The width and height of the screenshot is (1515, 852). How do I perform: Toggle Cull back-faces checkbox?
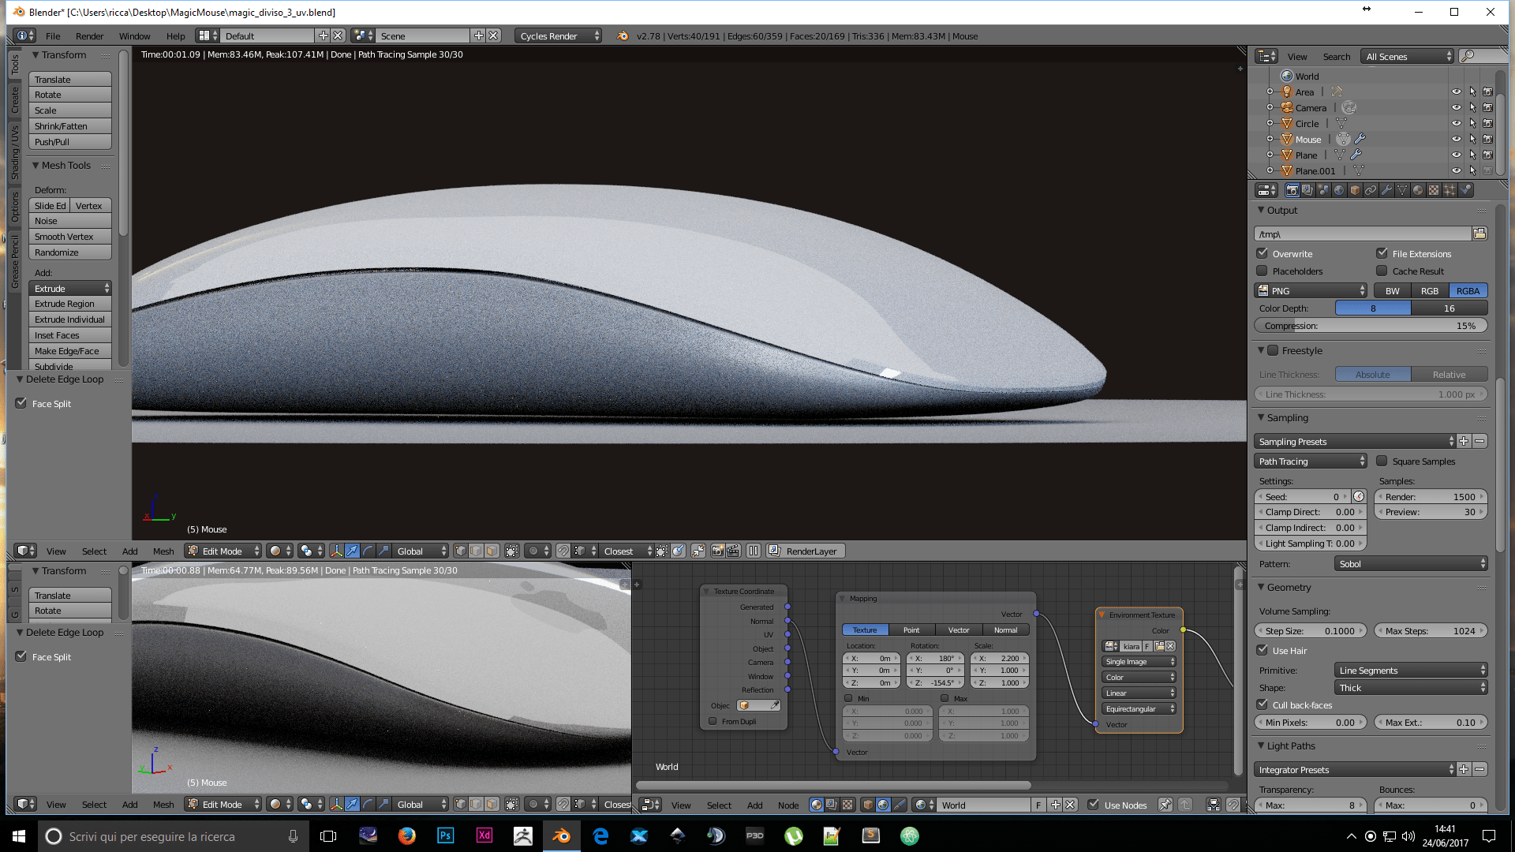pos(1262,704)
